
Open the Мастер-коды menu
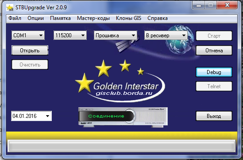click(93, 18)
